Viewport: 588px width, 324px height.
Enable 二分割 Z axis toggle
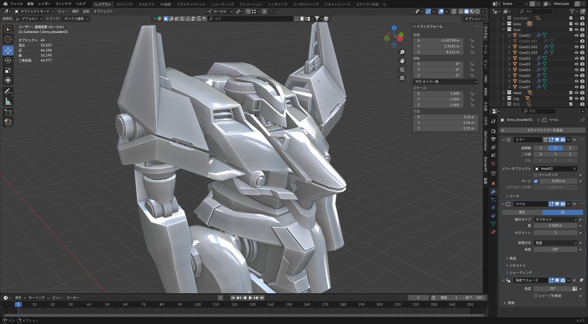(570, 154)
